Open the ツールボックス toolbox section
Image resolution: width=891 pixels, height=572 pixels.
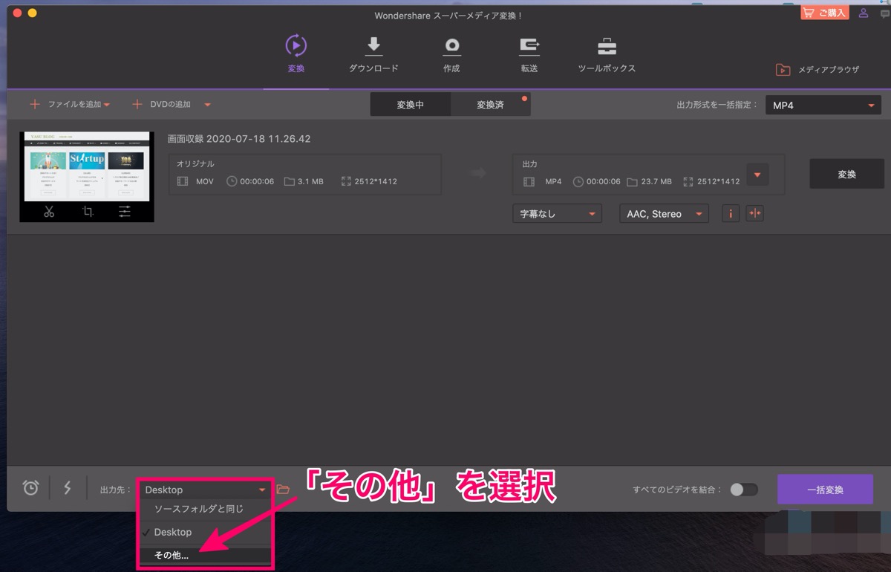coord(607,46)
